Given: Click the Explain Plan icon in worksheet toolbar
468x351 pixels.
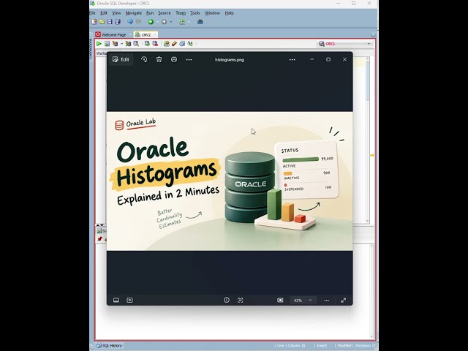Looking at the screenshot, I should (x=115, y=44).
